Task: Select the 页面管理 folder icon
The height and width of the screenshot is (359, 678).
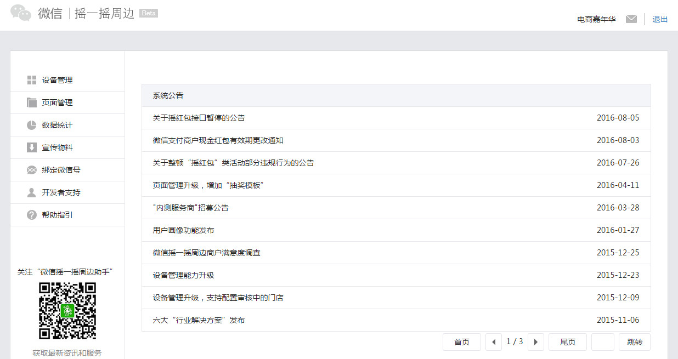Action: [32, 102]
